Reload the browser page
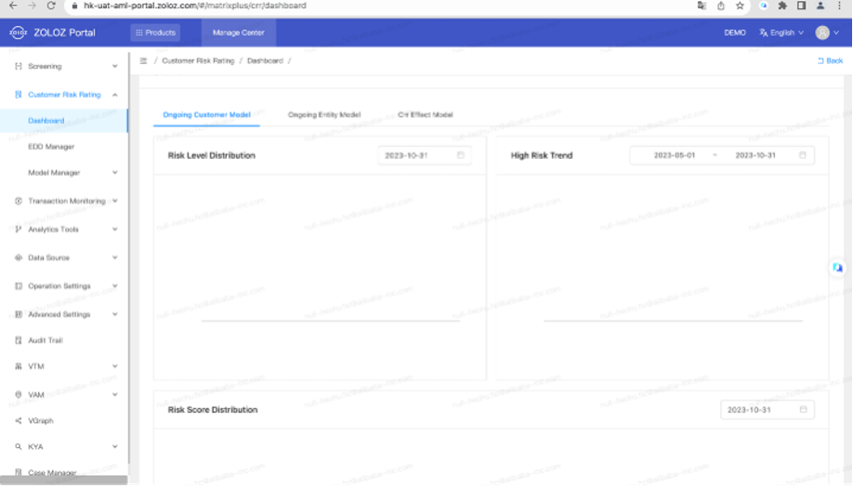 point(51,6)
